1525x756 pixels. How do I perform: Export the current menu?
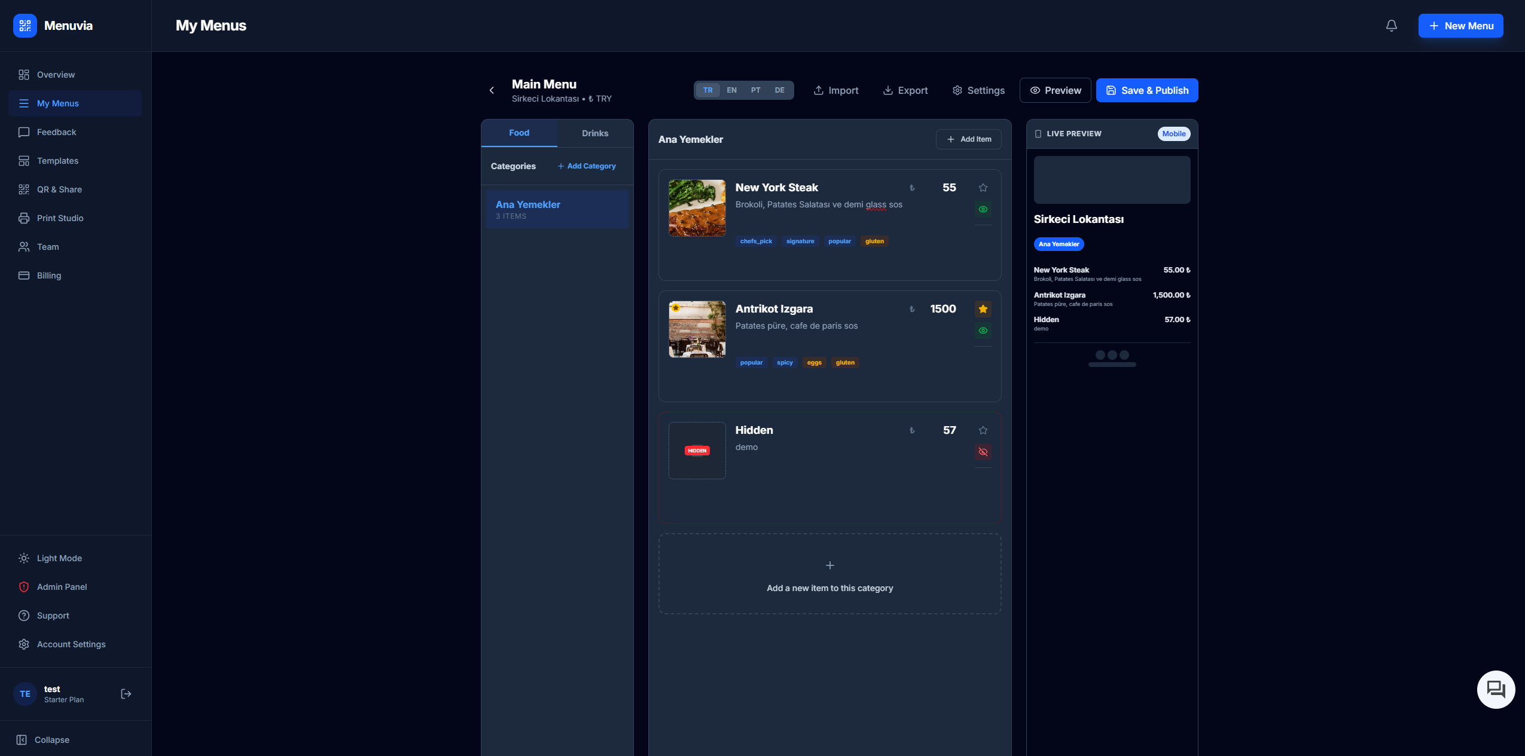[x=905, y=90]
